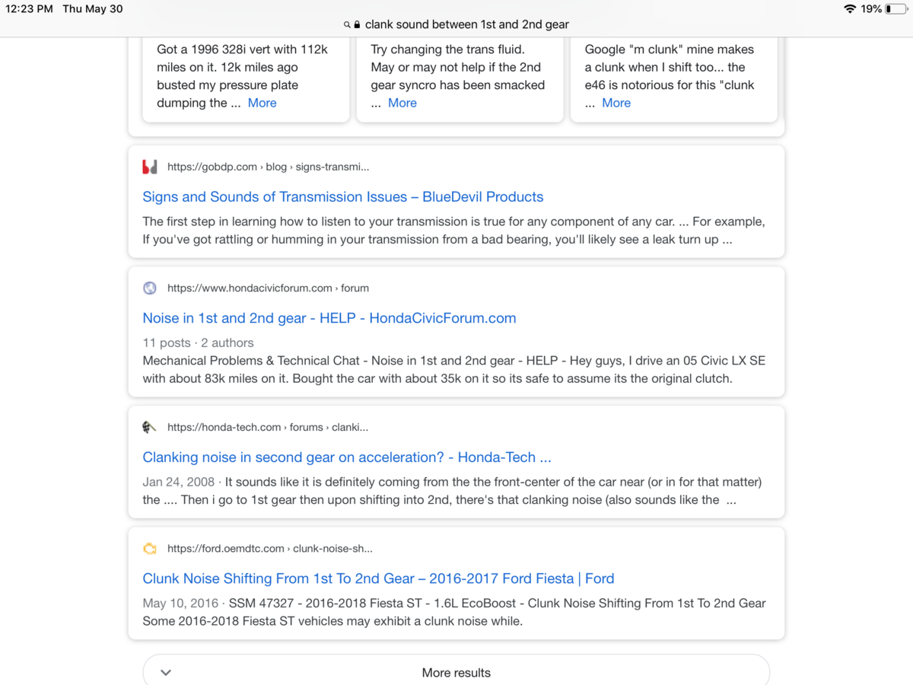Viewport: 913px width, 685px height.
Task: Click the Ford OEMDTC engine favicon
Action: (150, 549)
